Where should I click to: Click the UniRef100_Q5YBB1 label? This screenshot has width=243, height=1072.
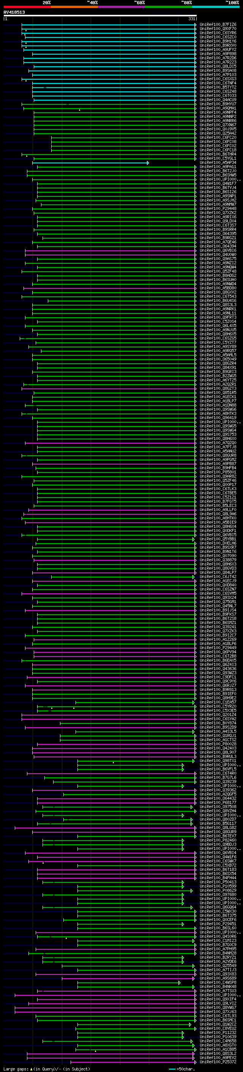tap(218, 539)
